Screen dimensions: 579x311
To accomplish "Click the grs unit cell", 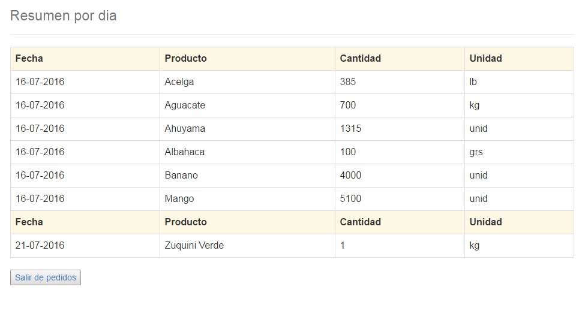I will point(519,152).
